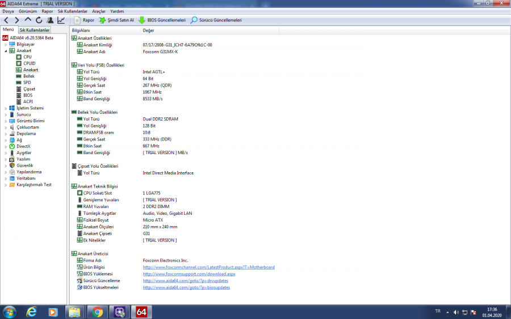This screenshot has height=319, width=511.
Task: Open the aida64.com biosupdates link
Action: coord(186,287)
